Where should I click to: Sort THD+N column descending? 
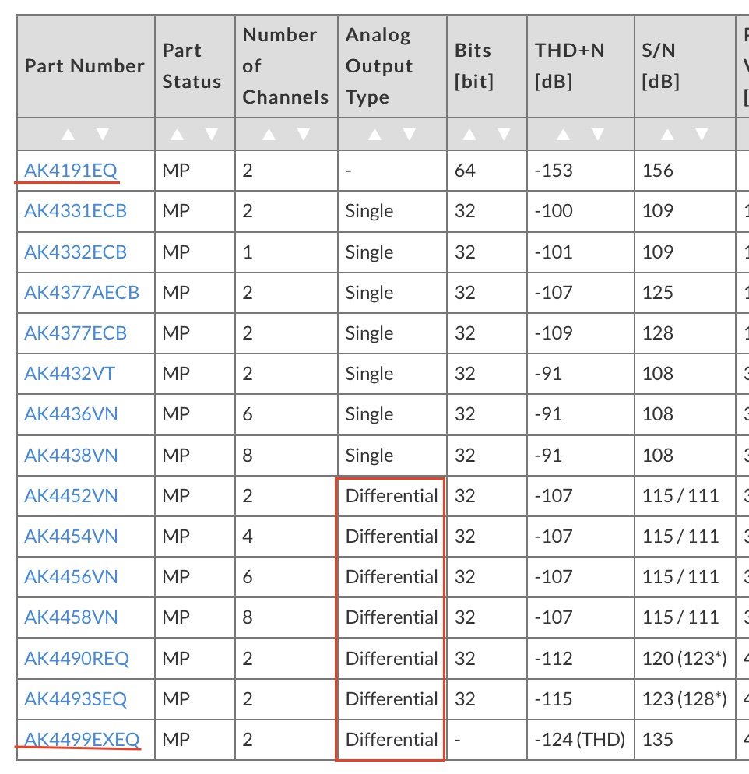click(598, 134)
